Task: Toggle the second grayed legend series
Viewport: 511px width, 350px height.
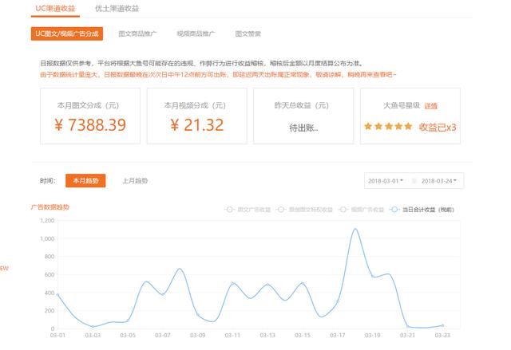Action: [304, 210]
